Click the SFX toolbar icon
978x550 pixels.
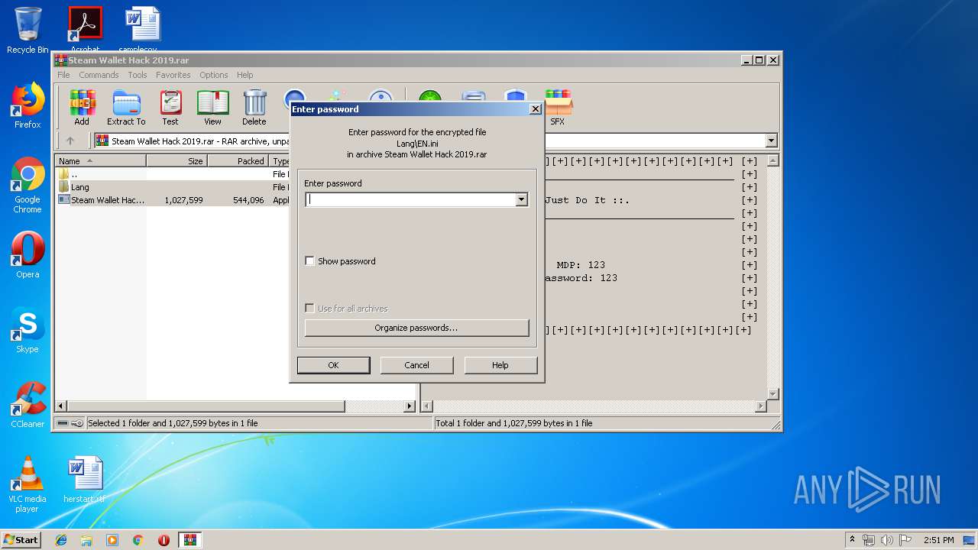point(558,108)
